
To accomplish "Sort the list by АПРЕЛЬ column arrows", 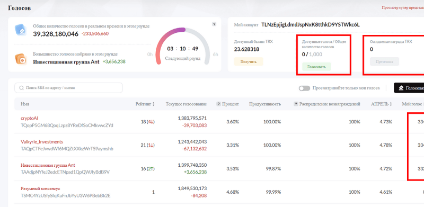I will click(x=391, y=104).
